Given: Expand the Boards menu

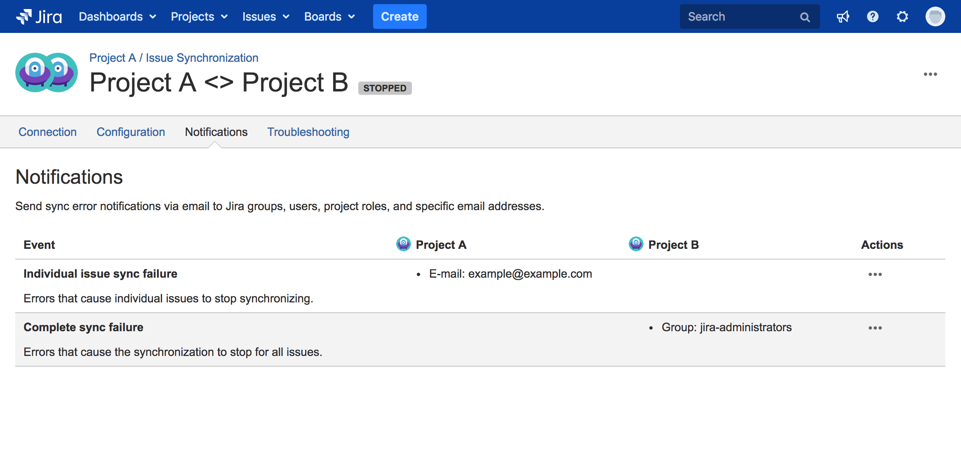Looking at the screenshot, I should point(329,16).
